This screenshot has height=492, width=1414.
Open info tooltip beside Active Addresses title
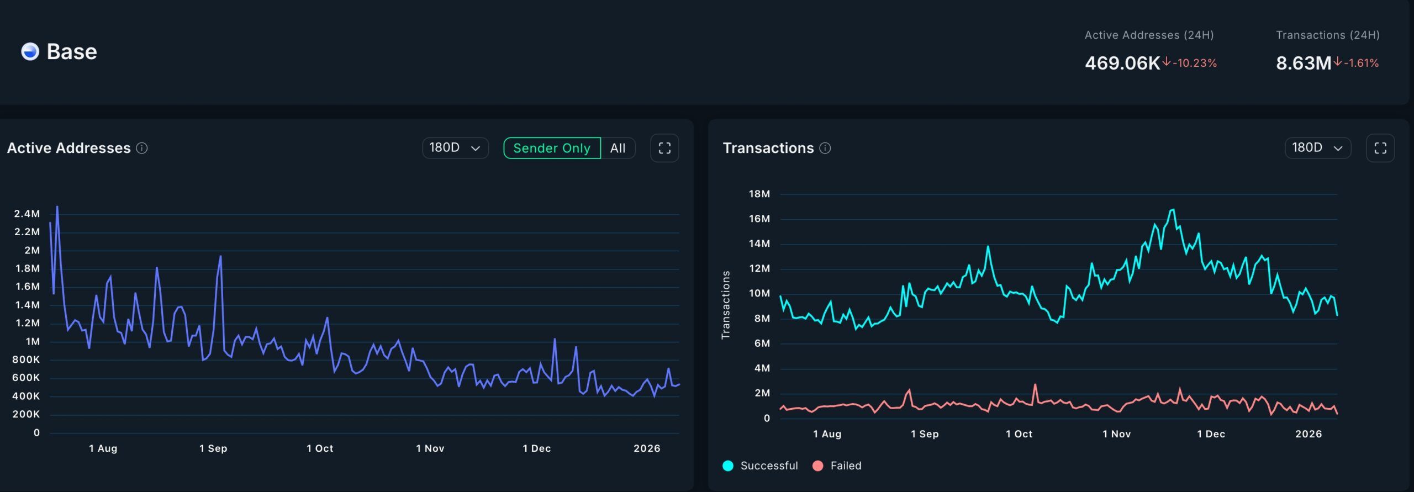[x=142, y=148]
